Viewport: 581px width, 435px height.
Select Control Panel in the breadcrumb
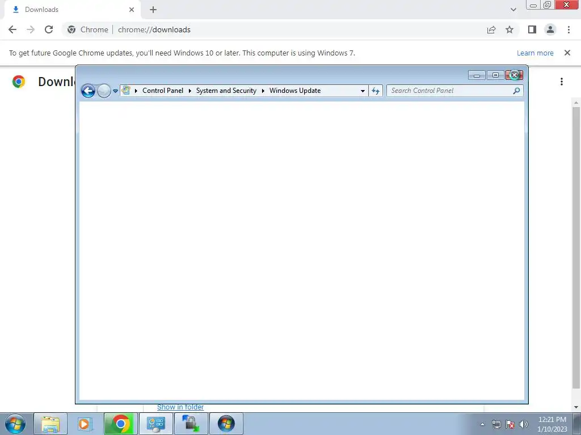click(163, 91)
